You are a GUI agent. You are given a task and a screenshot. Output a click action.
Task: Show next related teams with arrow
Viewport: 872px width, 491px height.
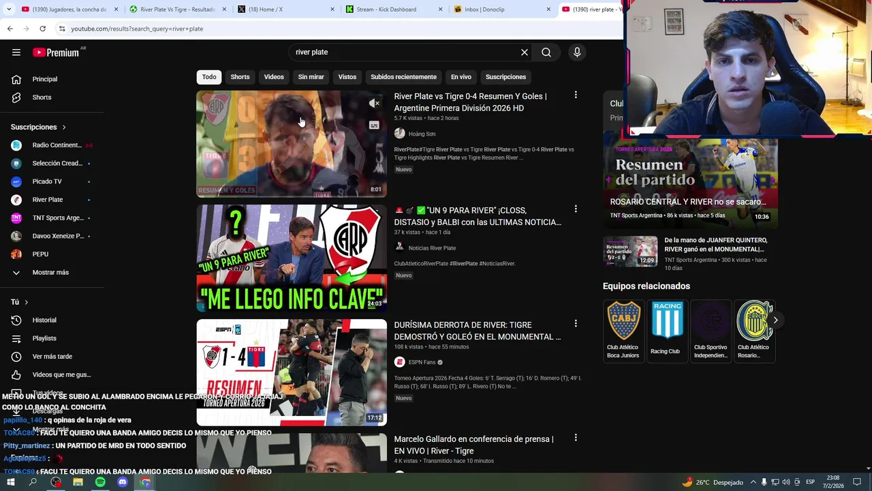(775, 320)
